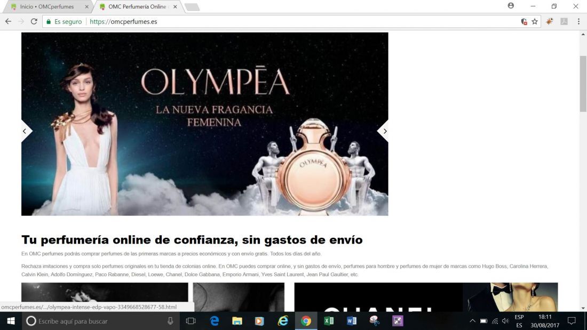Click the green secure padlock icon
This screenshot has width=587, height=330.
point(48,22)
